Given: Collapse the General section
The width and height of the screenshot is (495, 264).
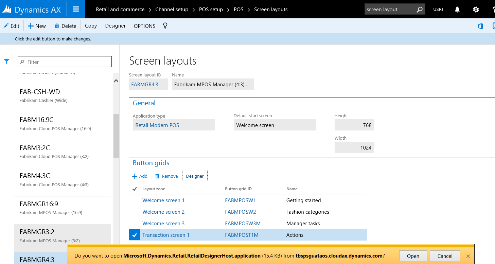Looking at the screenshot, I should (144, 103).
